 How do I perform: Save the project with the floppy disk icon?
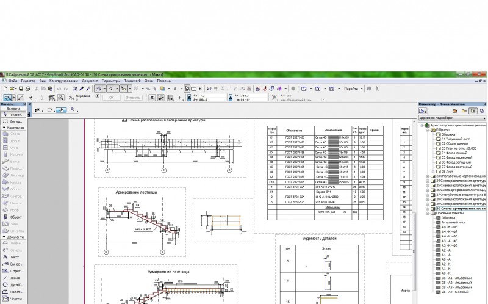(x=21, y=89)
